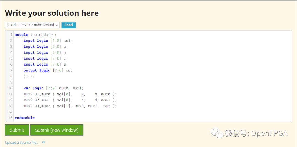Click the 'mux2 u3_mux2' instantiation line
Screen dimensions: 297x147
pyautogui.click(x=70, y=106)
